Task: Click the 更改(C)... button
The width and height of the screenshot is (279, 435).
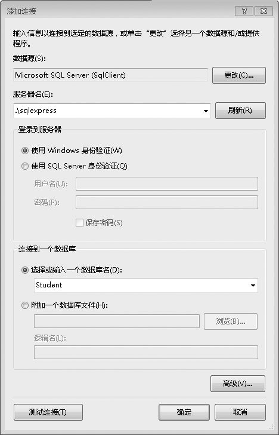Action: coord(239,75)
